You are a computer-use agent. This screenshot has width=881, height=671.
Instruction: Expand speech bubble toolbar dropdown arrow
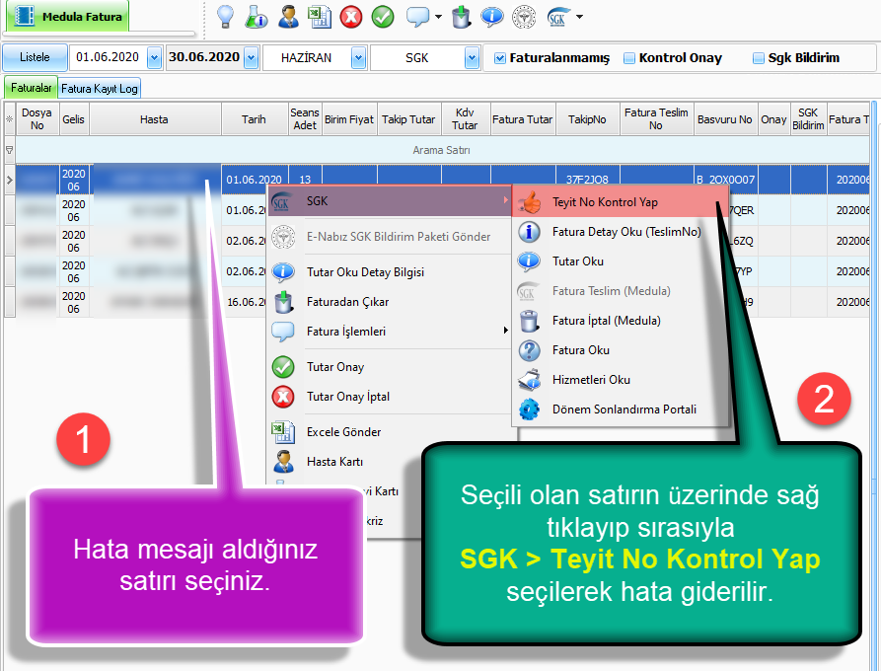click(438, 17)
